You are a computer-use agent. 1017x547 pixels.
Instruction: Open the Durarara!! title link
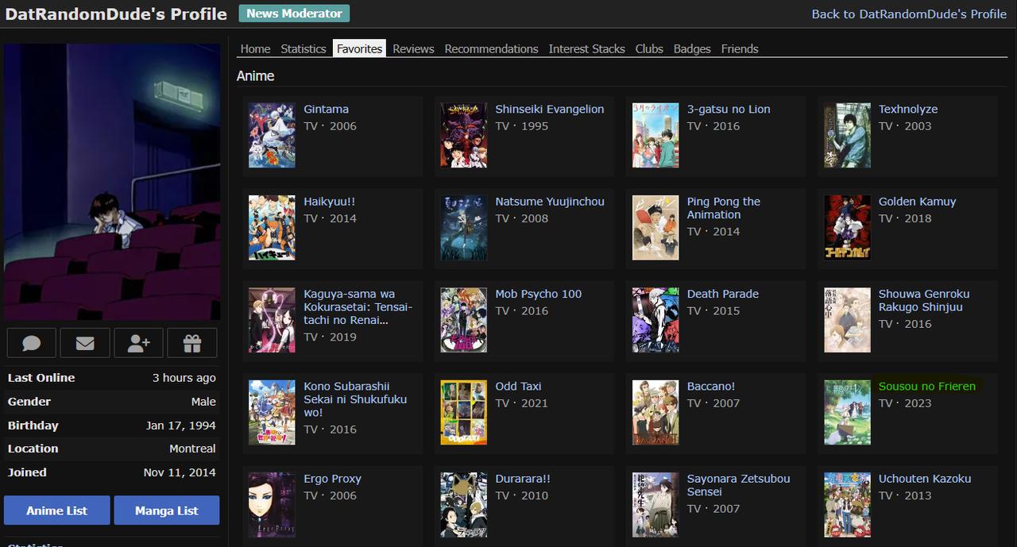click(523, 479)
